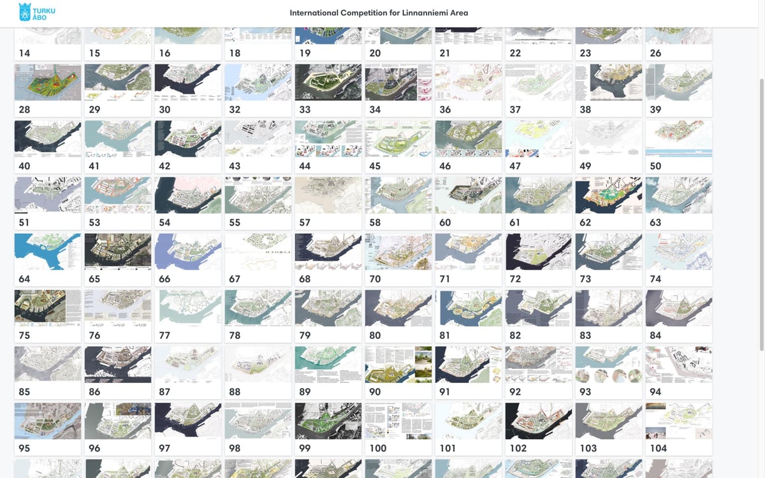Select entry 93 circular details thumbnail
Screen dimensions: 765x478
point(608,365)
